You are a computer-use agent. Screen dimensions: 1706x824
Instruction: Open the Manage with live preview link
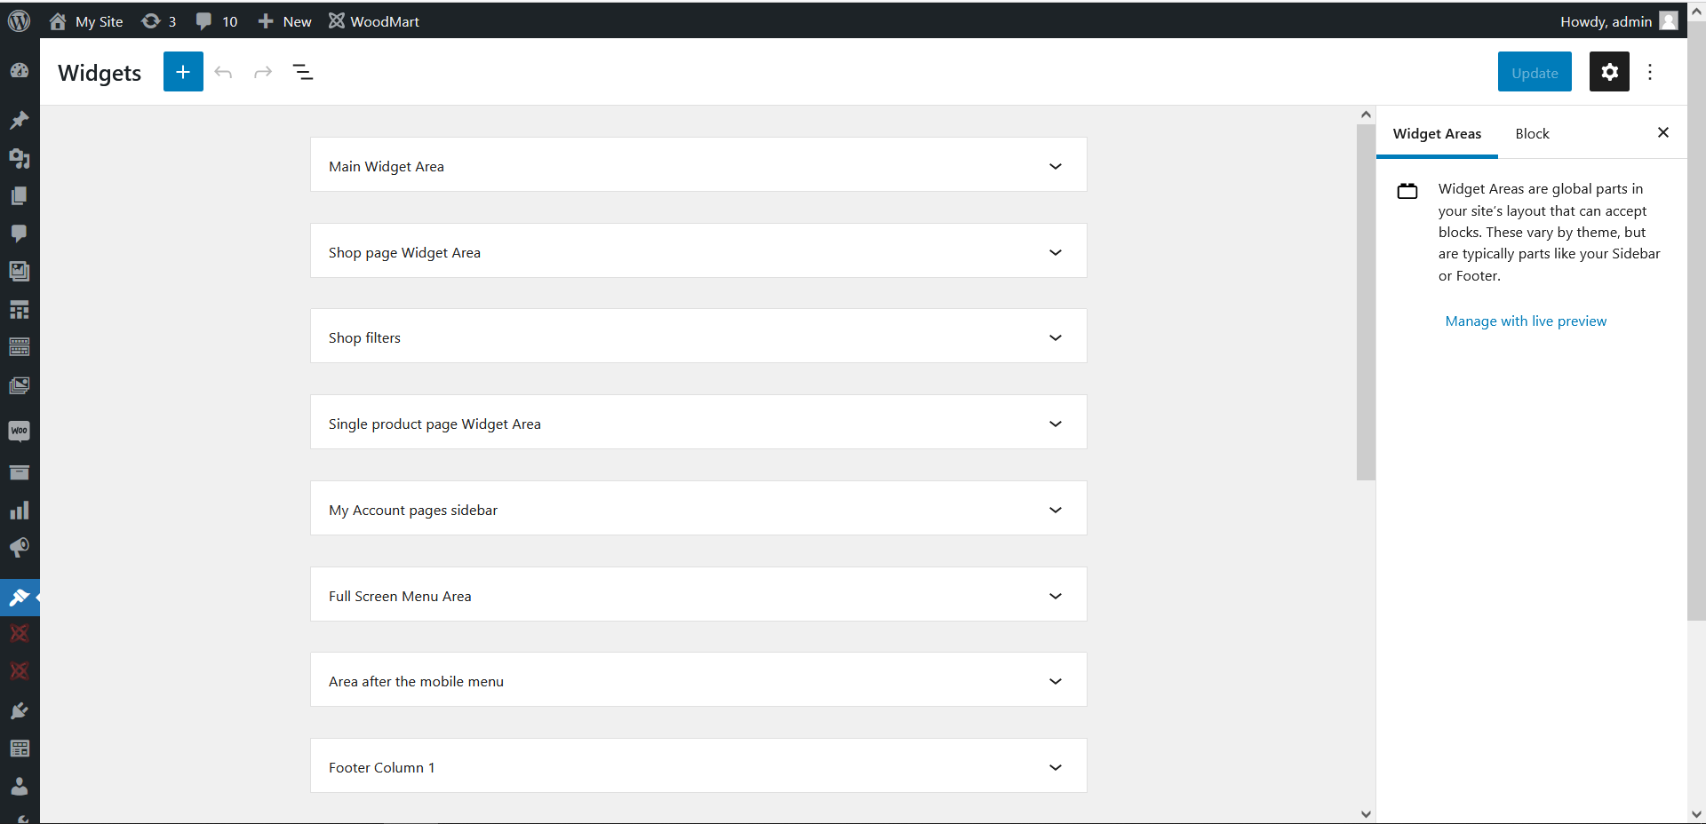(1526, 321)
